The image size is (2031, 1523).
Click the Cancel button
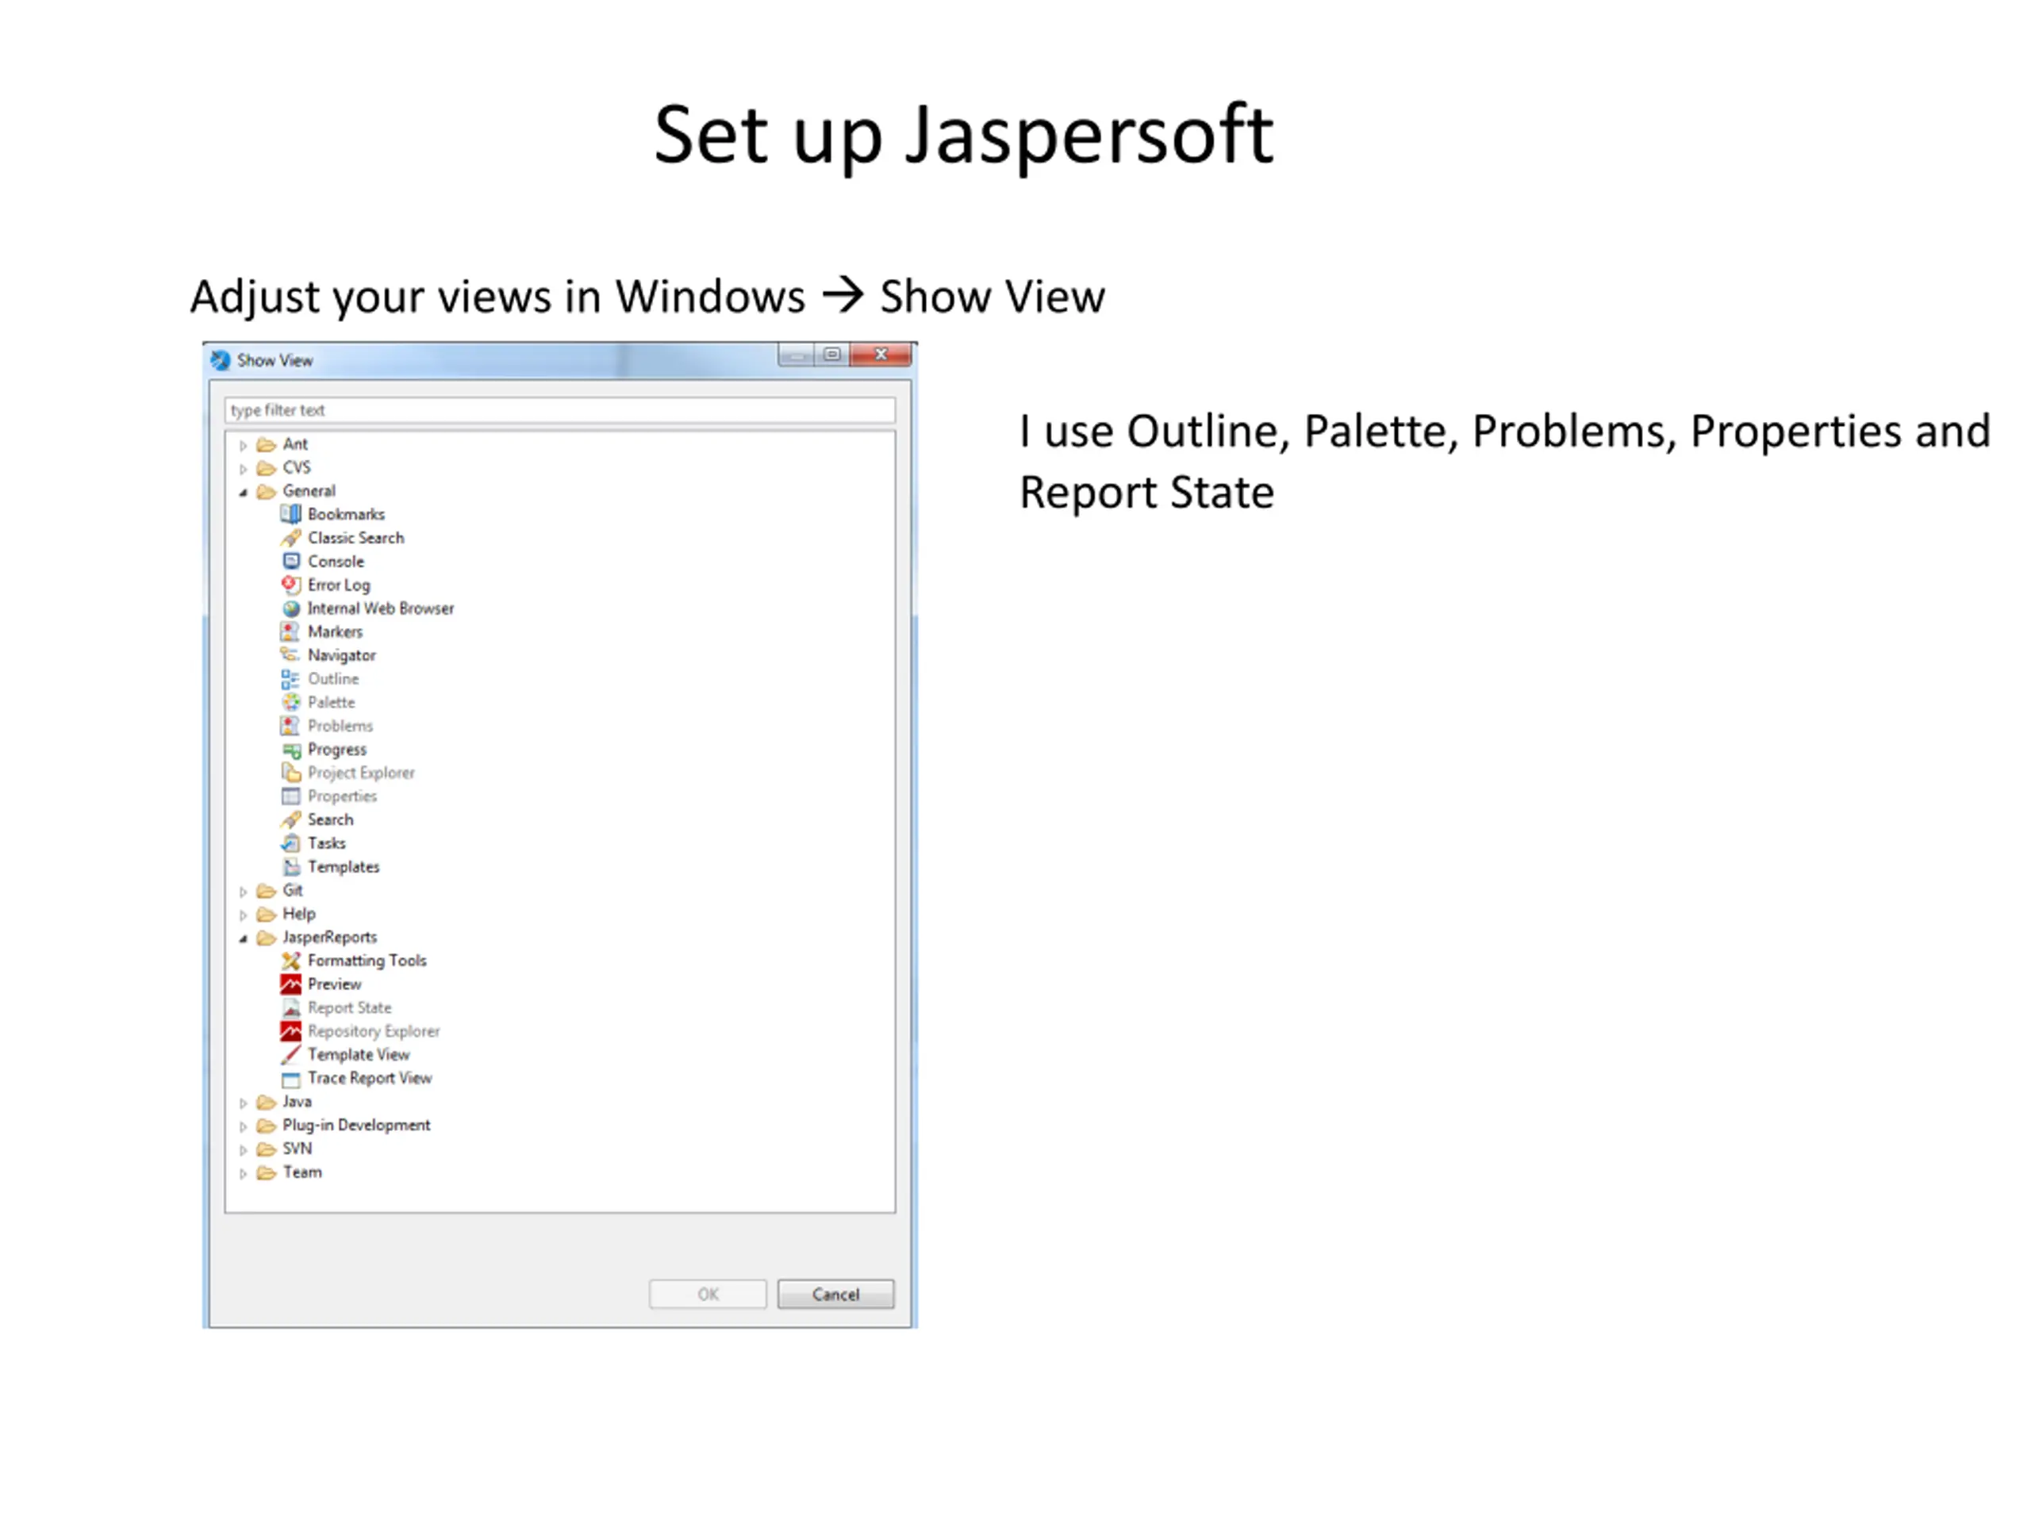835,1295
